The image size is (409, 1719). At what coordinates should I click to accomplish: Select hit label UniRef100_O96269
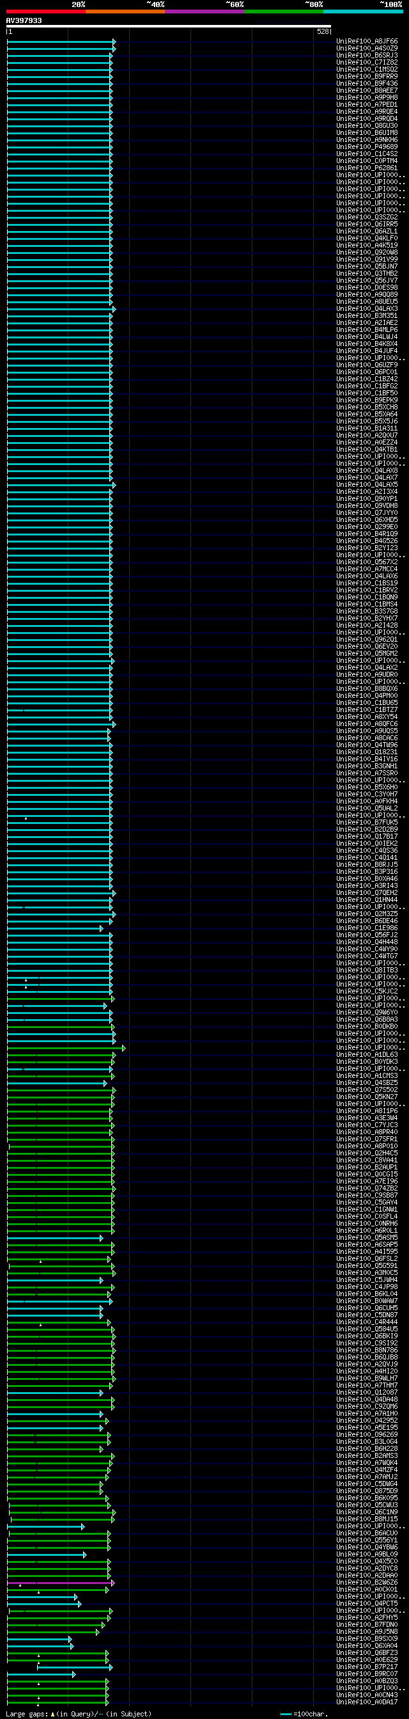tap(367, 1434)
